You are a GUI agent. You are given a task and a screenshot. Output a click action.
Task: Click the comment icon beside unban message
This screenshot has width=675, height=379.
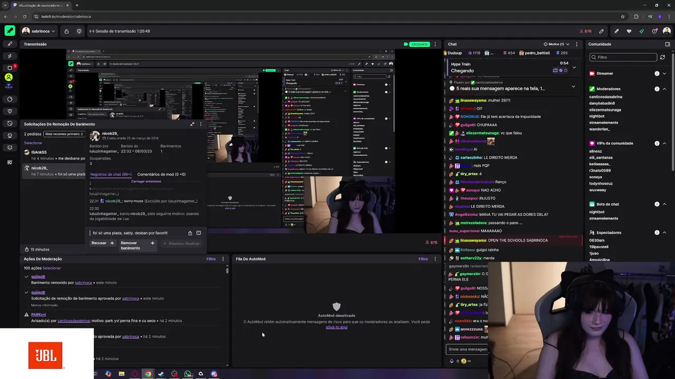[198, 233]
